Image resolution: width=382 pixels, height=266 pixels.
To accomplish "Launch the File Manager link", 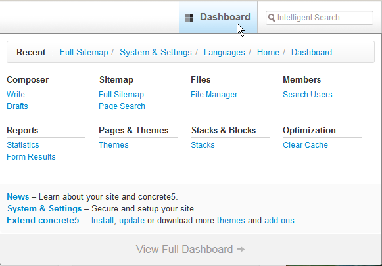I will pyautogui.click(x=214, y=95).
